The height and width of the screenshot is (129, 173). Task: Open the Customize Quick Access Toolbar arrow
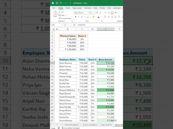pyautogui.click(x=70, y=3)
